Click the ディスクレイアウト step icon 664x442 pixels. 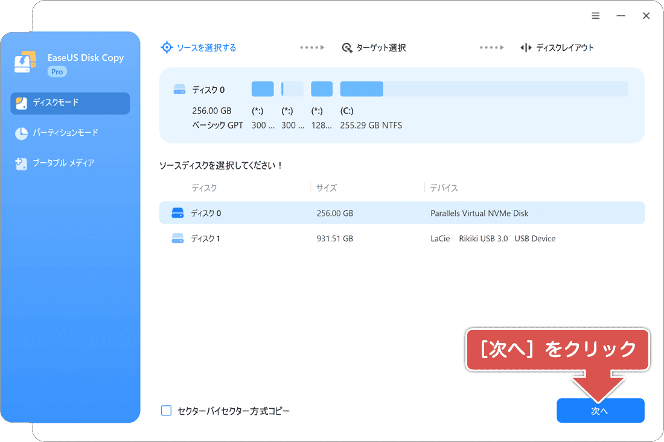coord(526,47)
